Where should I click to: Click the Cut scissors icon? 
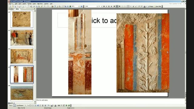pyautogui.click(x=34, y=6)
